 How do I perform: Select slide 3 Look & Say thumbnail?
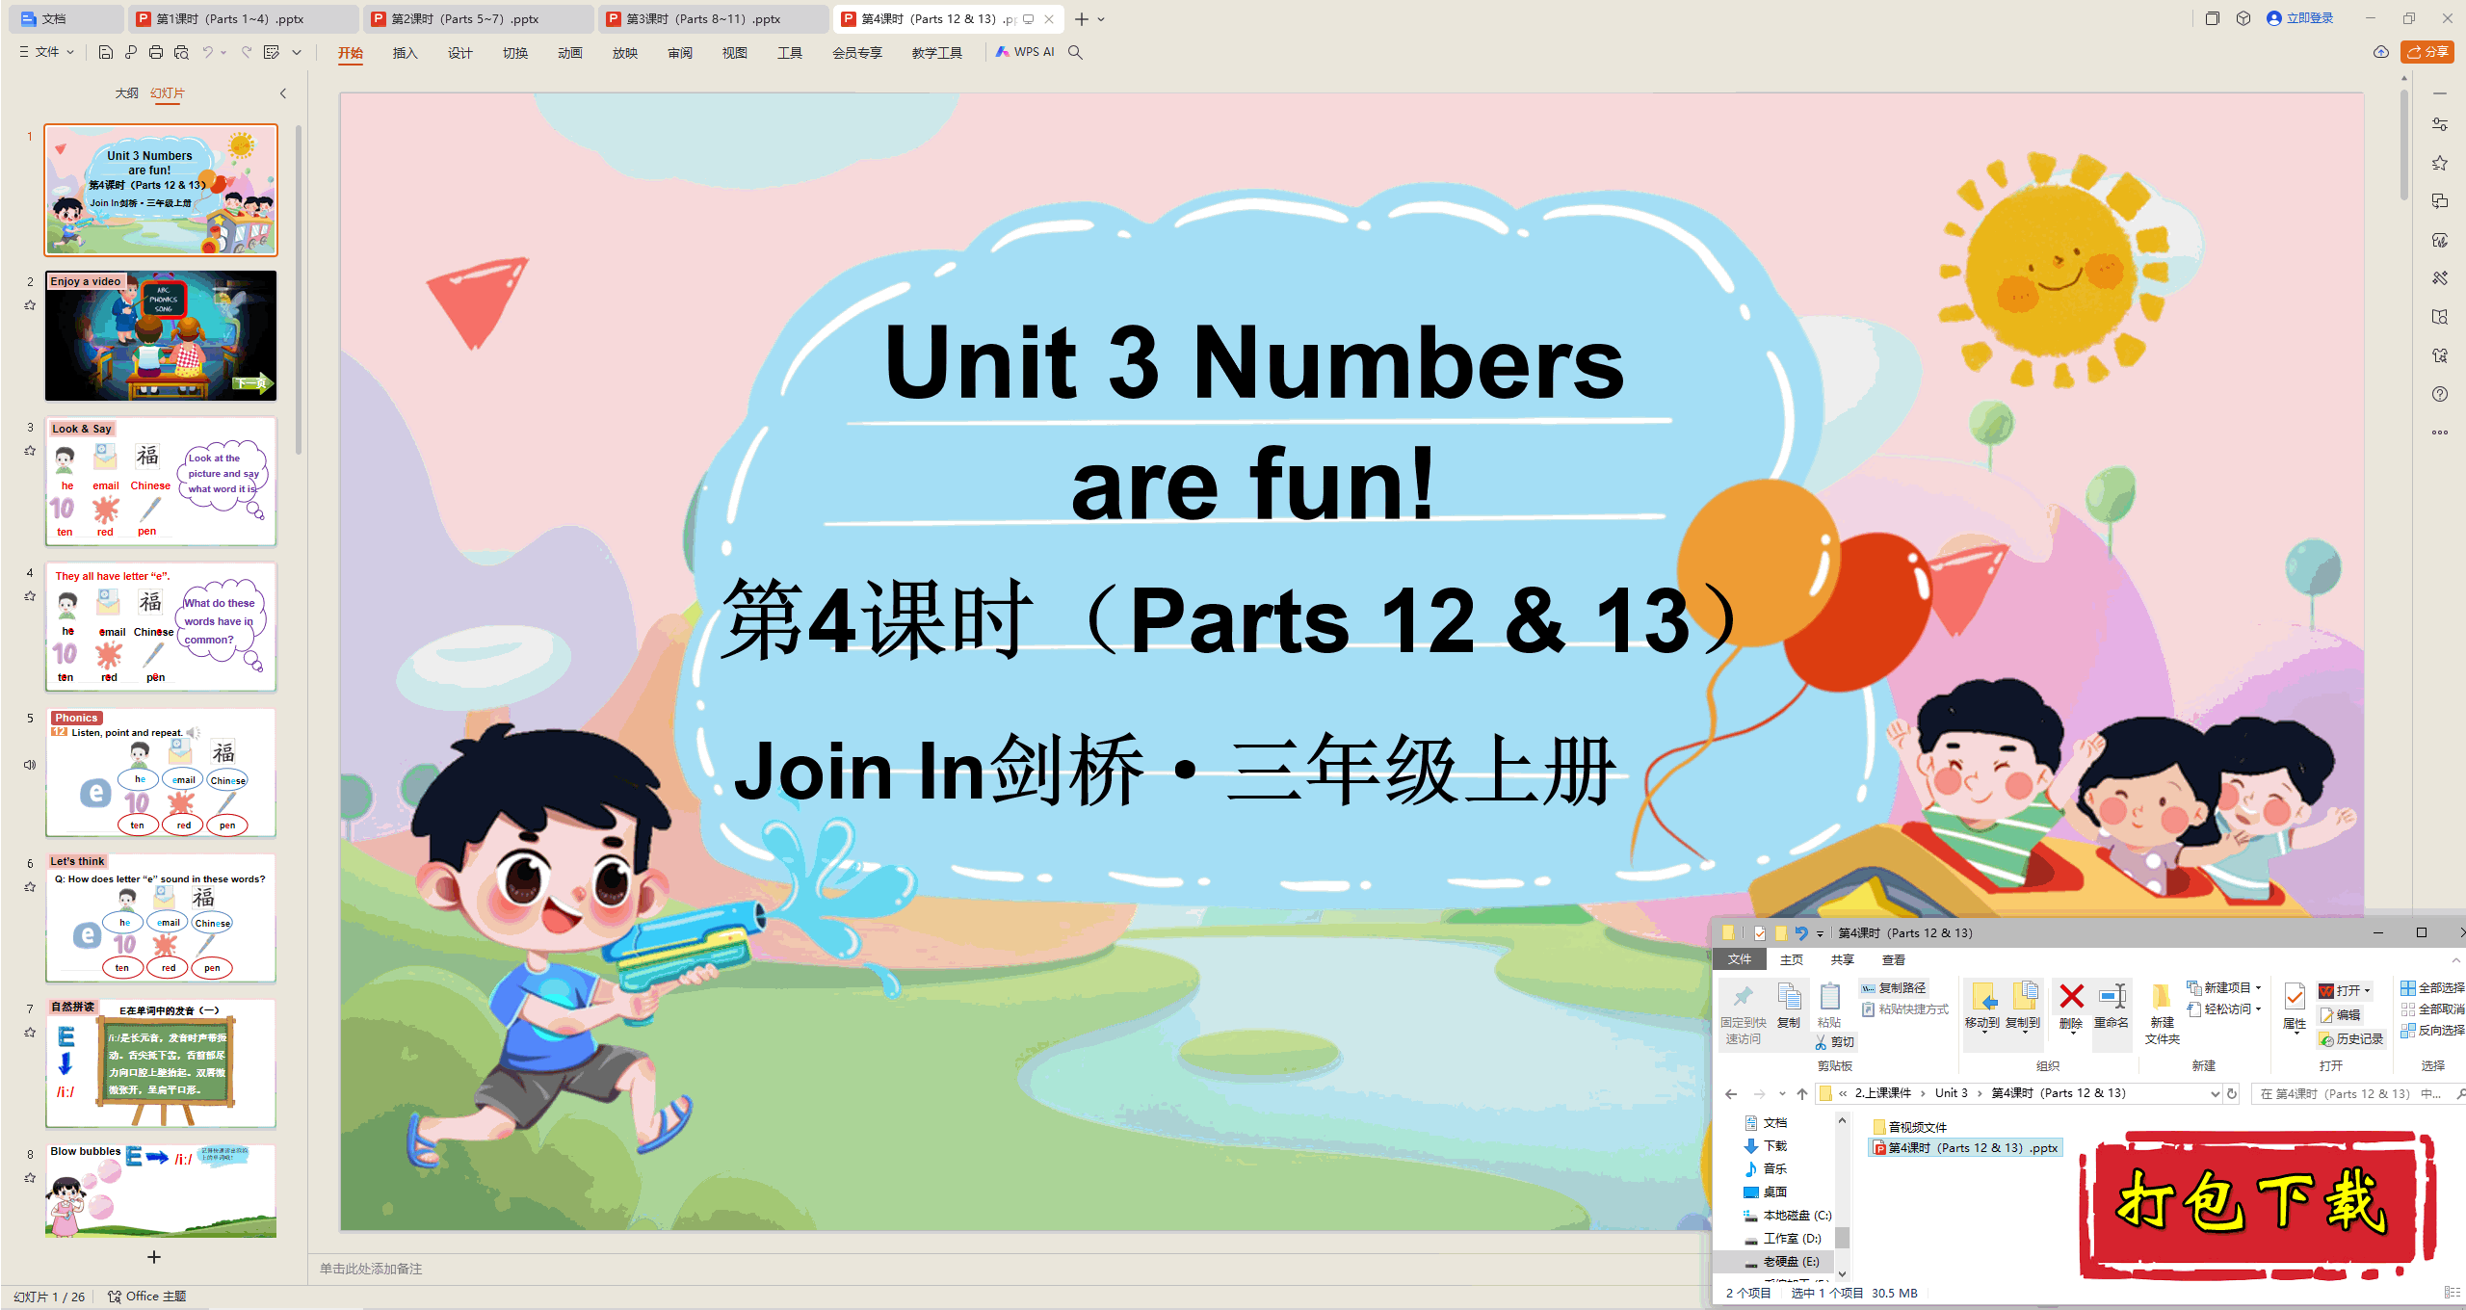pos(161,481)
